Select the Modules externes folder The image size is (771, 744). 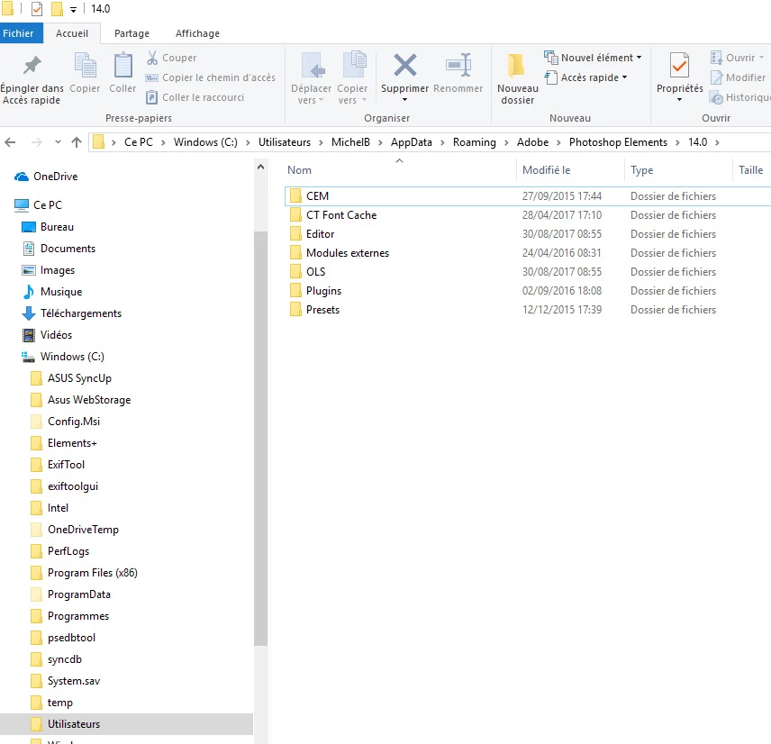pyautogui.click(x=528, y=253)
